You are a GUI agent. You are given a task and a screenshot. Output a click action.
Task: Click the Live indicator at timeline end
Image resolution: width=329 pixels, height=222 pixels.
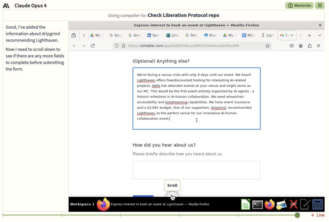tap(318, 215)
